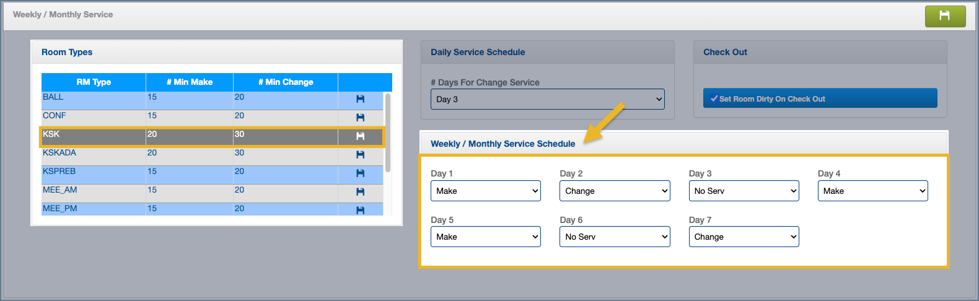This screenshot has width=979, height=301.
Task: Open the Day 6 service dropdown
Action: 615,237
